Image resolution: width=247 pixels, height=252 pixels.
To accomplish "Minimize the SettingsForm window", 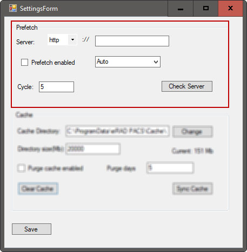I will pyautogui.click(x=181, y=9).
